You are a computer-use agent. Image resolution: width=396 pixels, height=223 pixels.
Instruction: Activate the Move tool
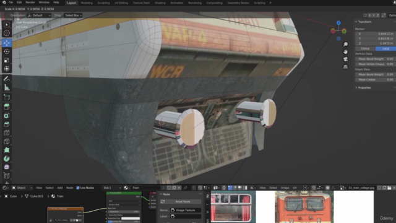click(7, 43)
